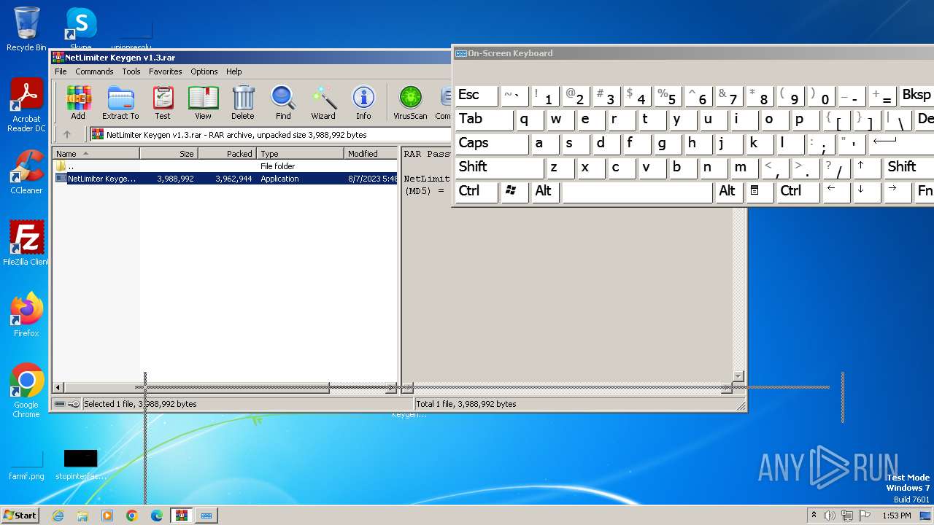Show hidden system tray icons arrow

[x=814, y=516]
